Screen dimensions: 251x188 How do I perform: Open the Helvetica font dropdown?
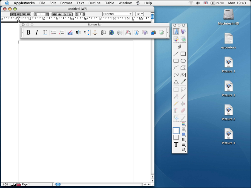pos(117,14)
